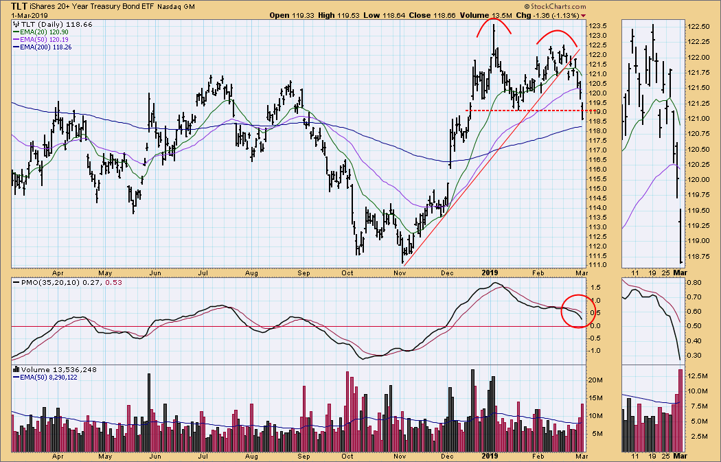
Task: Click the red down-arrow change indicator icon
Action: click(x=584, y=16)
